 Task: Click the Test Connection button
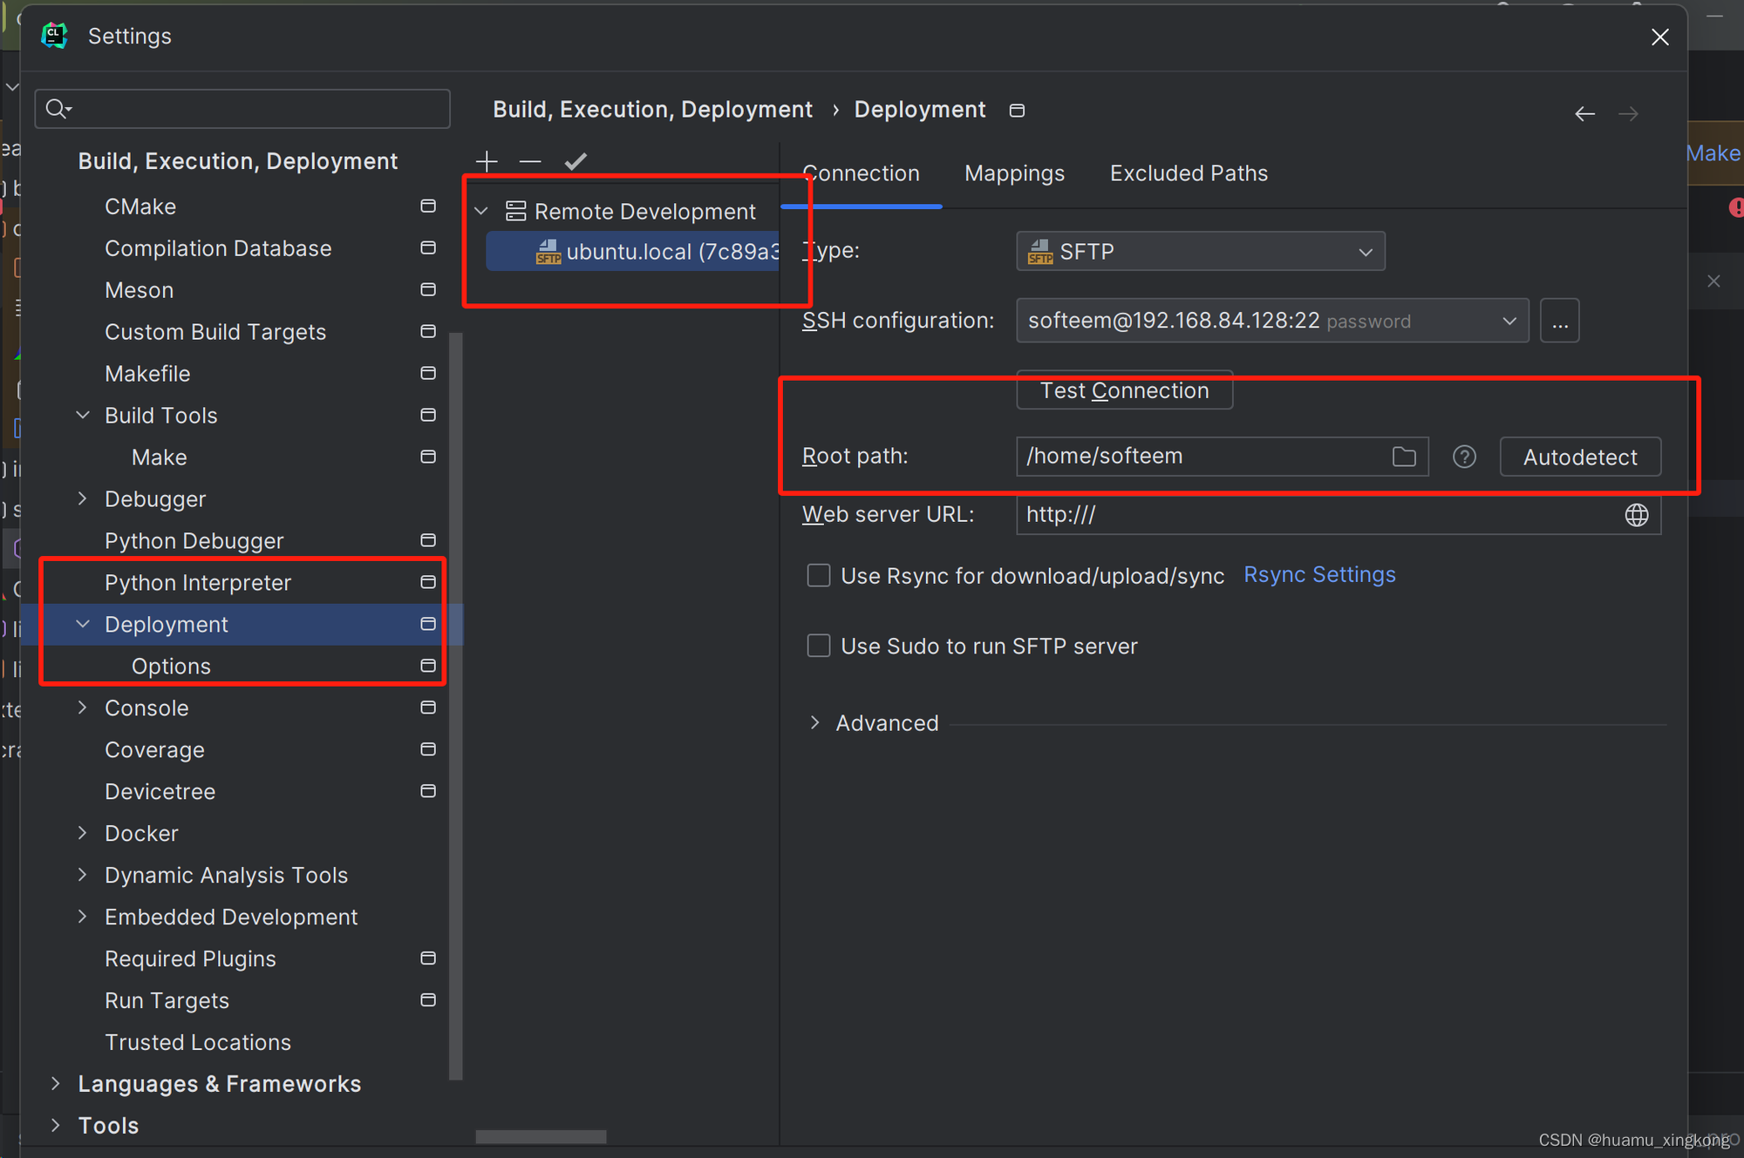pyautogui.click(x=1124, y=390)
